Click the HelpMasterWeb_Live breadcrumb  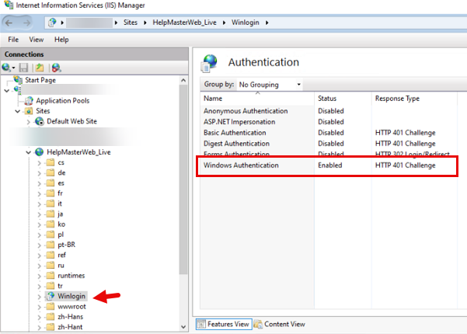click(x=184, y=23)
